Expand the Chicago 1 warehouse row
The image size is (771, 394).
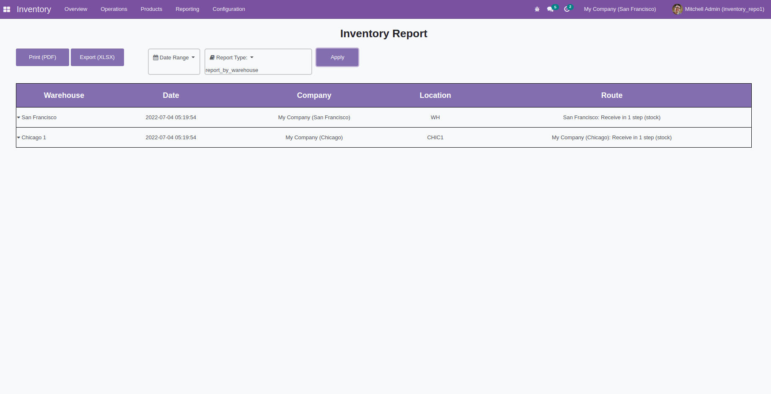[18, 138]
